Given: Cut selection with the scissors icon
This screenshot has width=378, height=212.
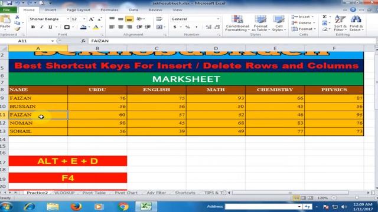Looking at the screenshot, I should click(x=17, y=17).
